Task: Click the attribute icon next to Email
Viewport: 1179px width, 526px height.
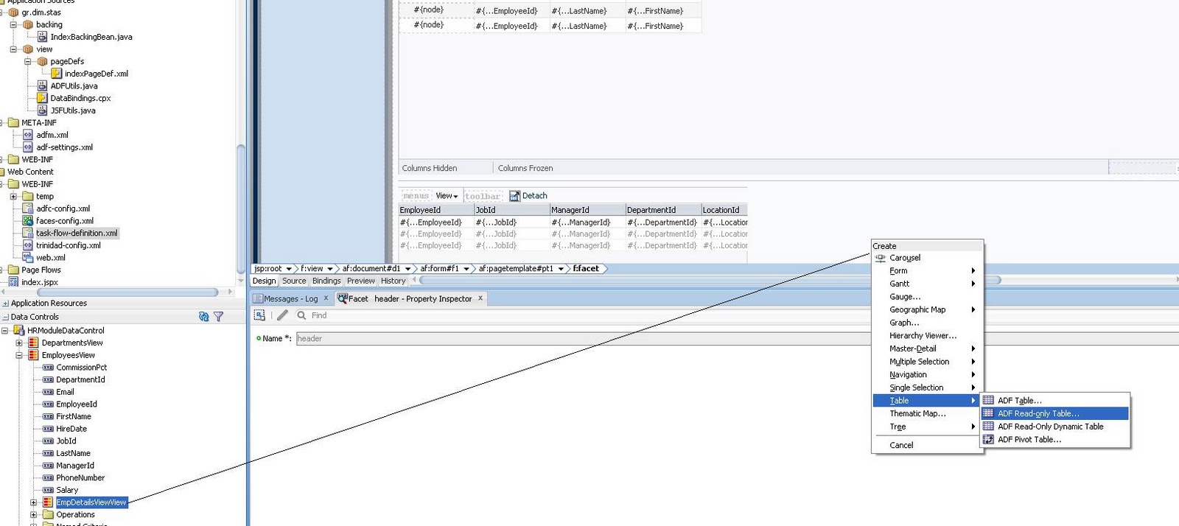Action: point(48,392)
